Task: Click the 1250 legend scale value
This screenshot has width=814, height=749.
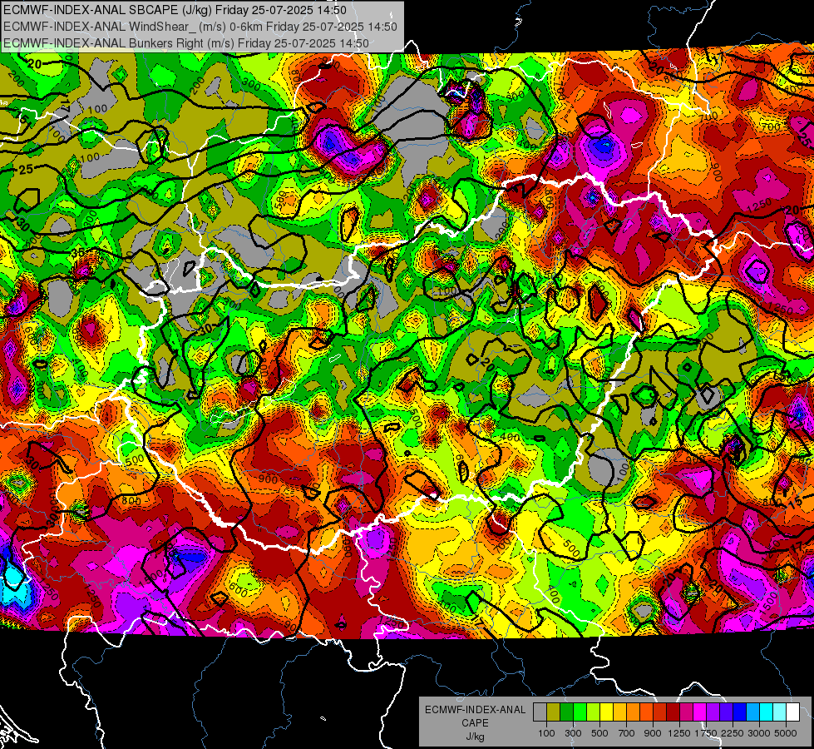Action: point(679,733)
